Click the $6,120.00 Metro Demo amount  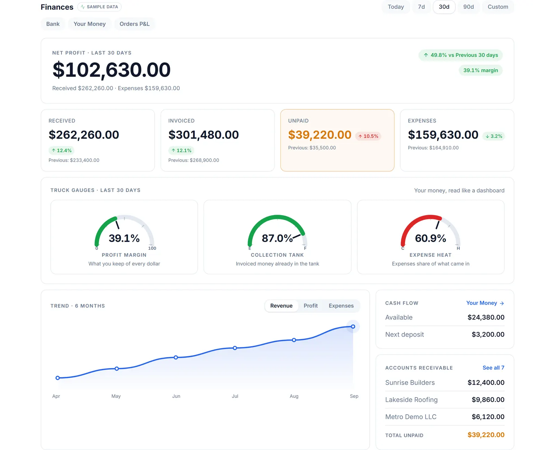point(488,417)
